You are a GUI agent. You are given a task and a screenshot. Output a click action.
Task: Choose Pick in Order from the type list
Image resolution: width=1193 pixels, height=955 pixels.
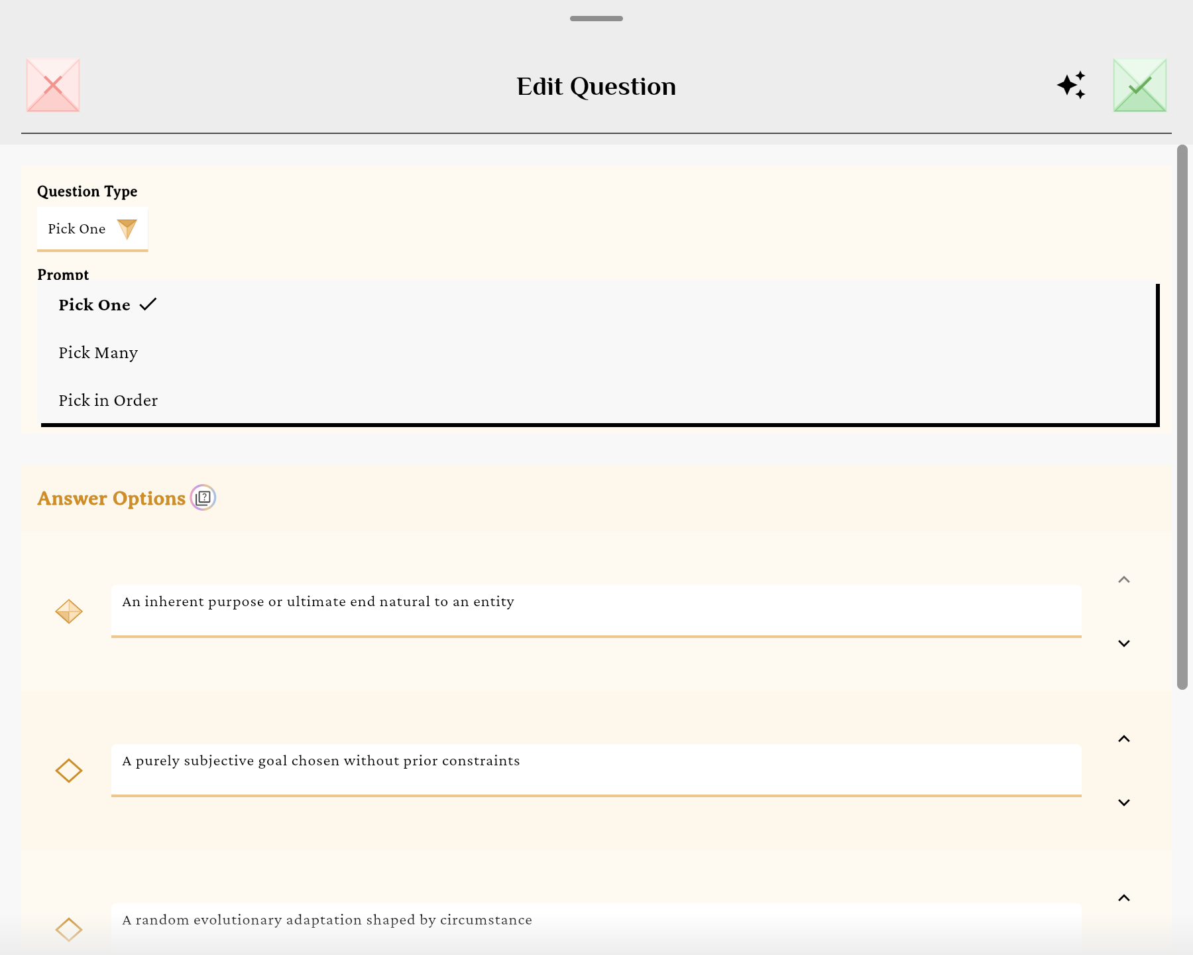click(x=596, y=401)
